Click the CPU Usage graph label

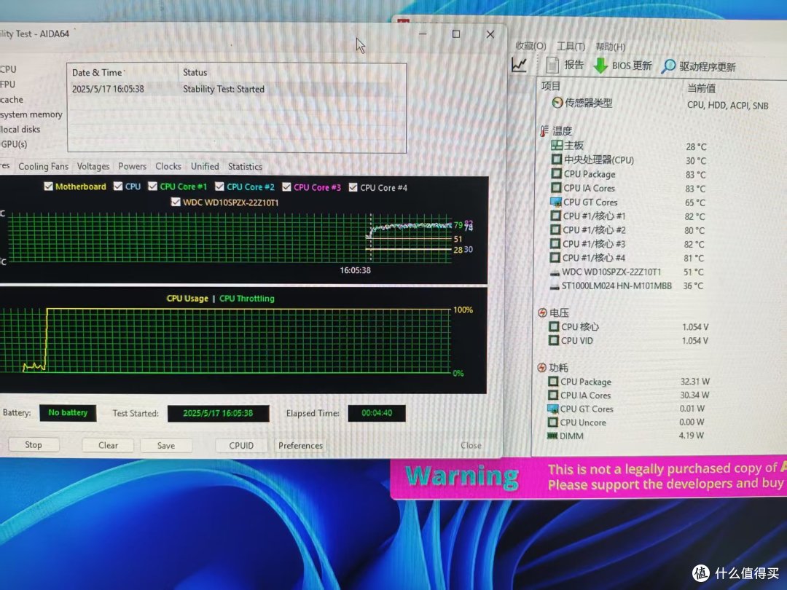[187, 299]
